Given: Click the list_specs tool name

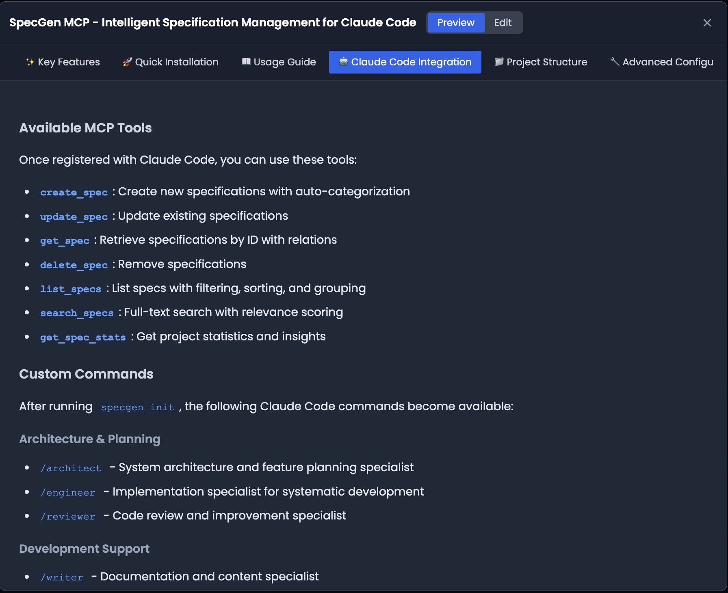Looking at the screenshot, I should [x=71, y=289].
